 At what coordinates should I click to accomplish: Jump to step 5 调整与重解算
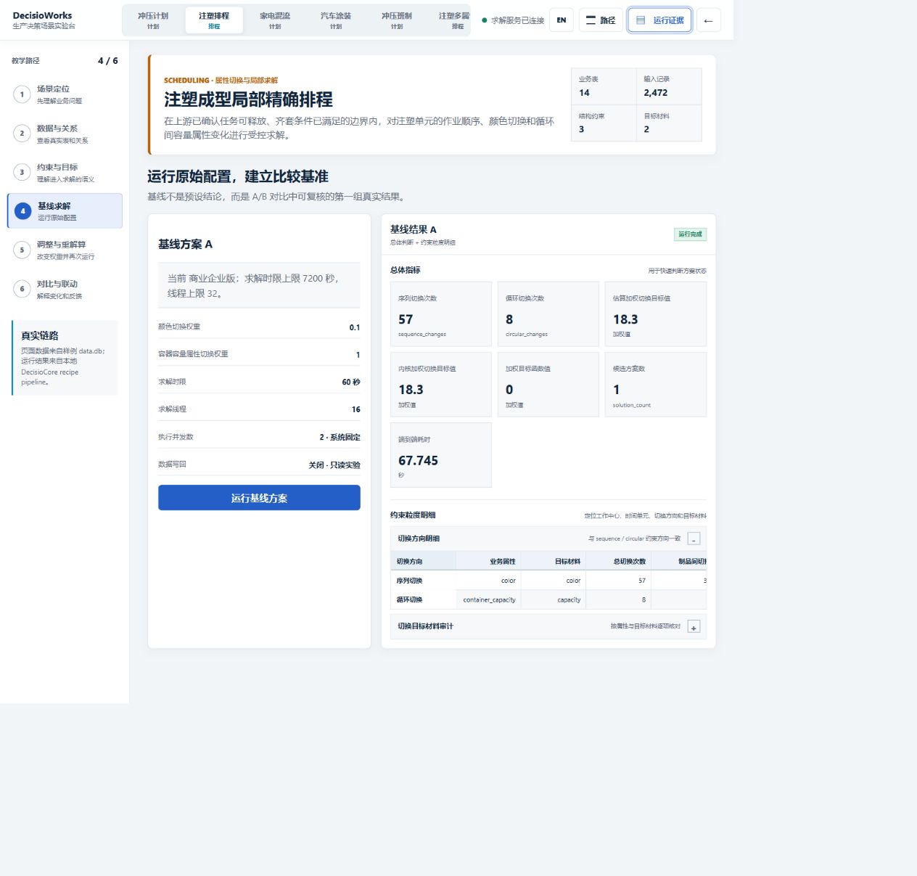tap(65, 250)
